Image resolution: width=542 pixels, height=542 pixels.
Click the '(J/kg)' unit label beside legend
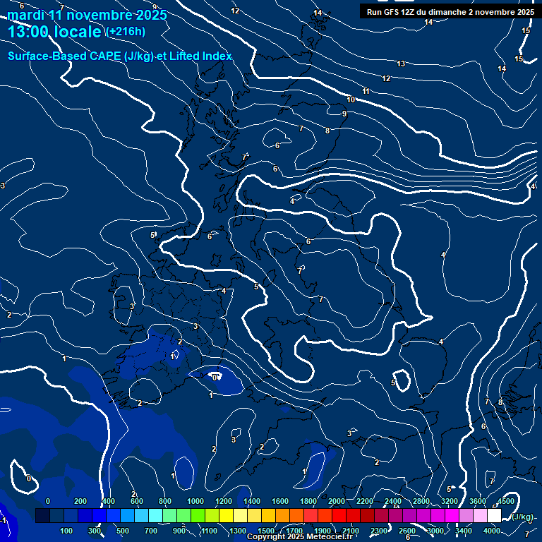pos(522,517)
